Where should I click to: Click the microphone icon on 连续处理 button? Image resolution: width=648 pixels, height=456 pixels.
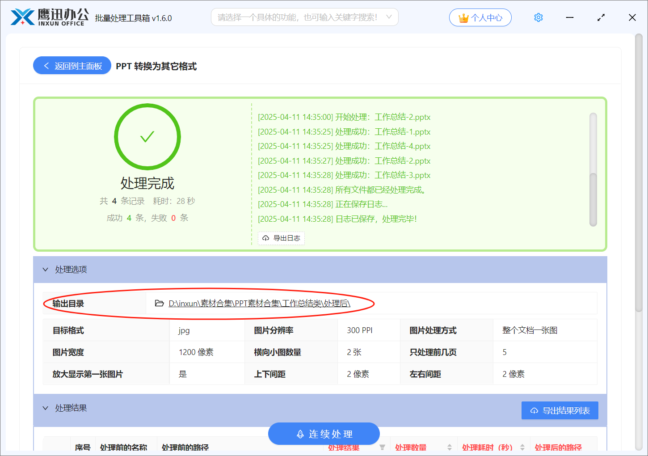tap(299, 434)
